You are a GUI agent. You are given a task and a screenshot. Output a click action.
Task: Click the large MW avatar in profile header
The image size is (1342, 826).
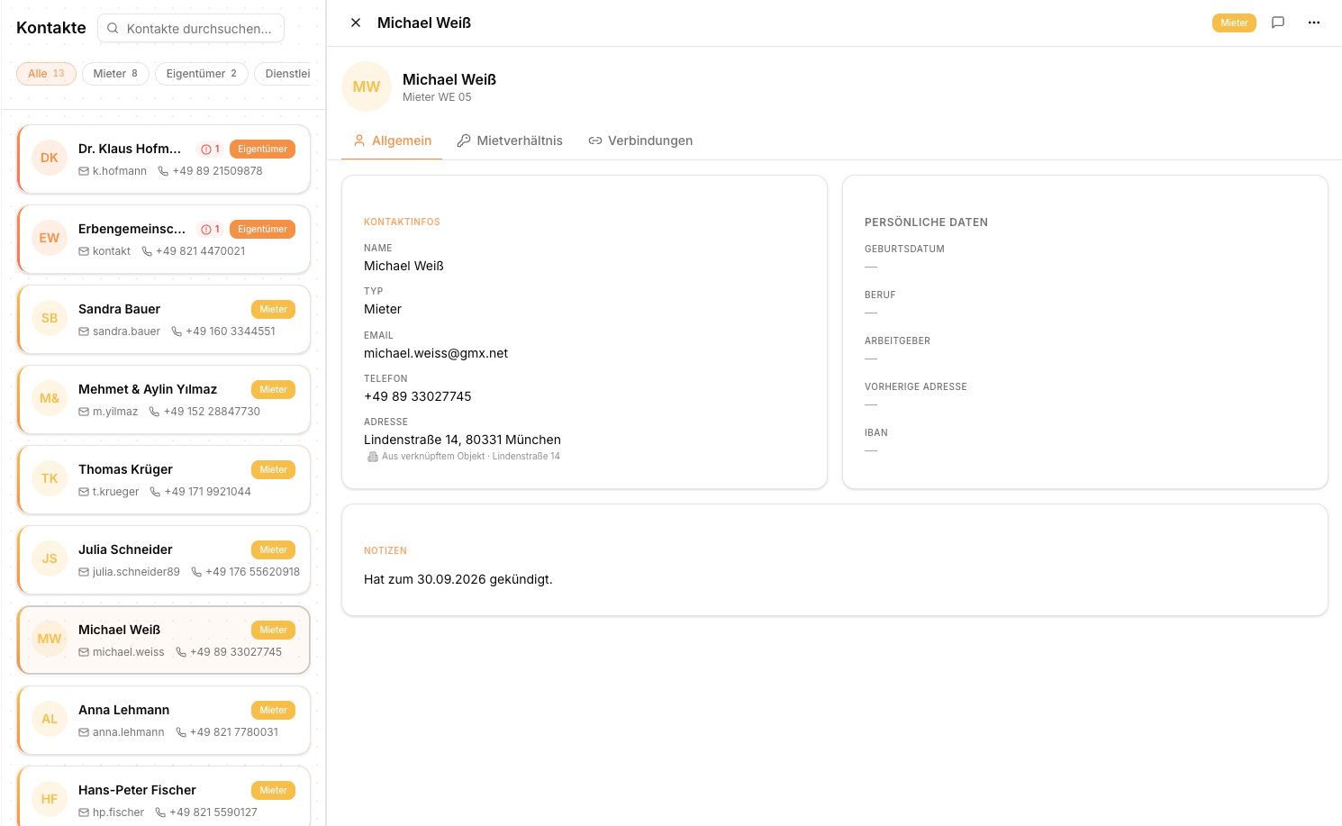(367, 86)
